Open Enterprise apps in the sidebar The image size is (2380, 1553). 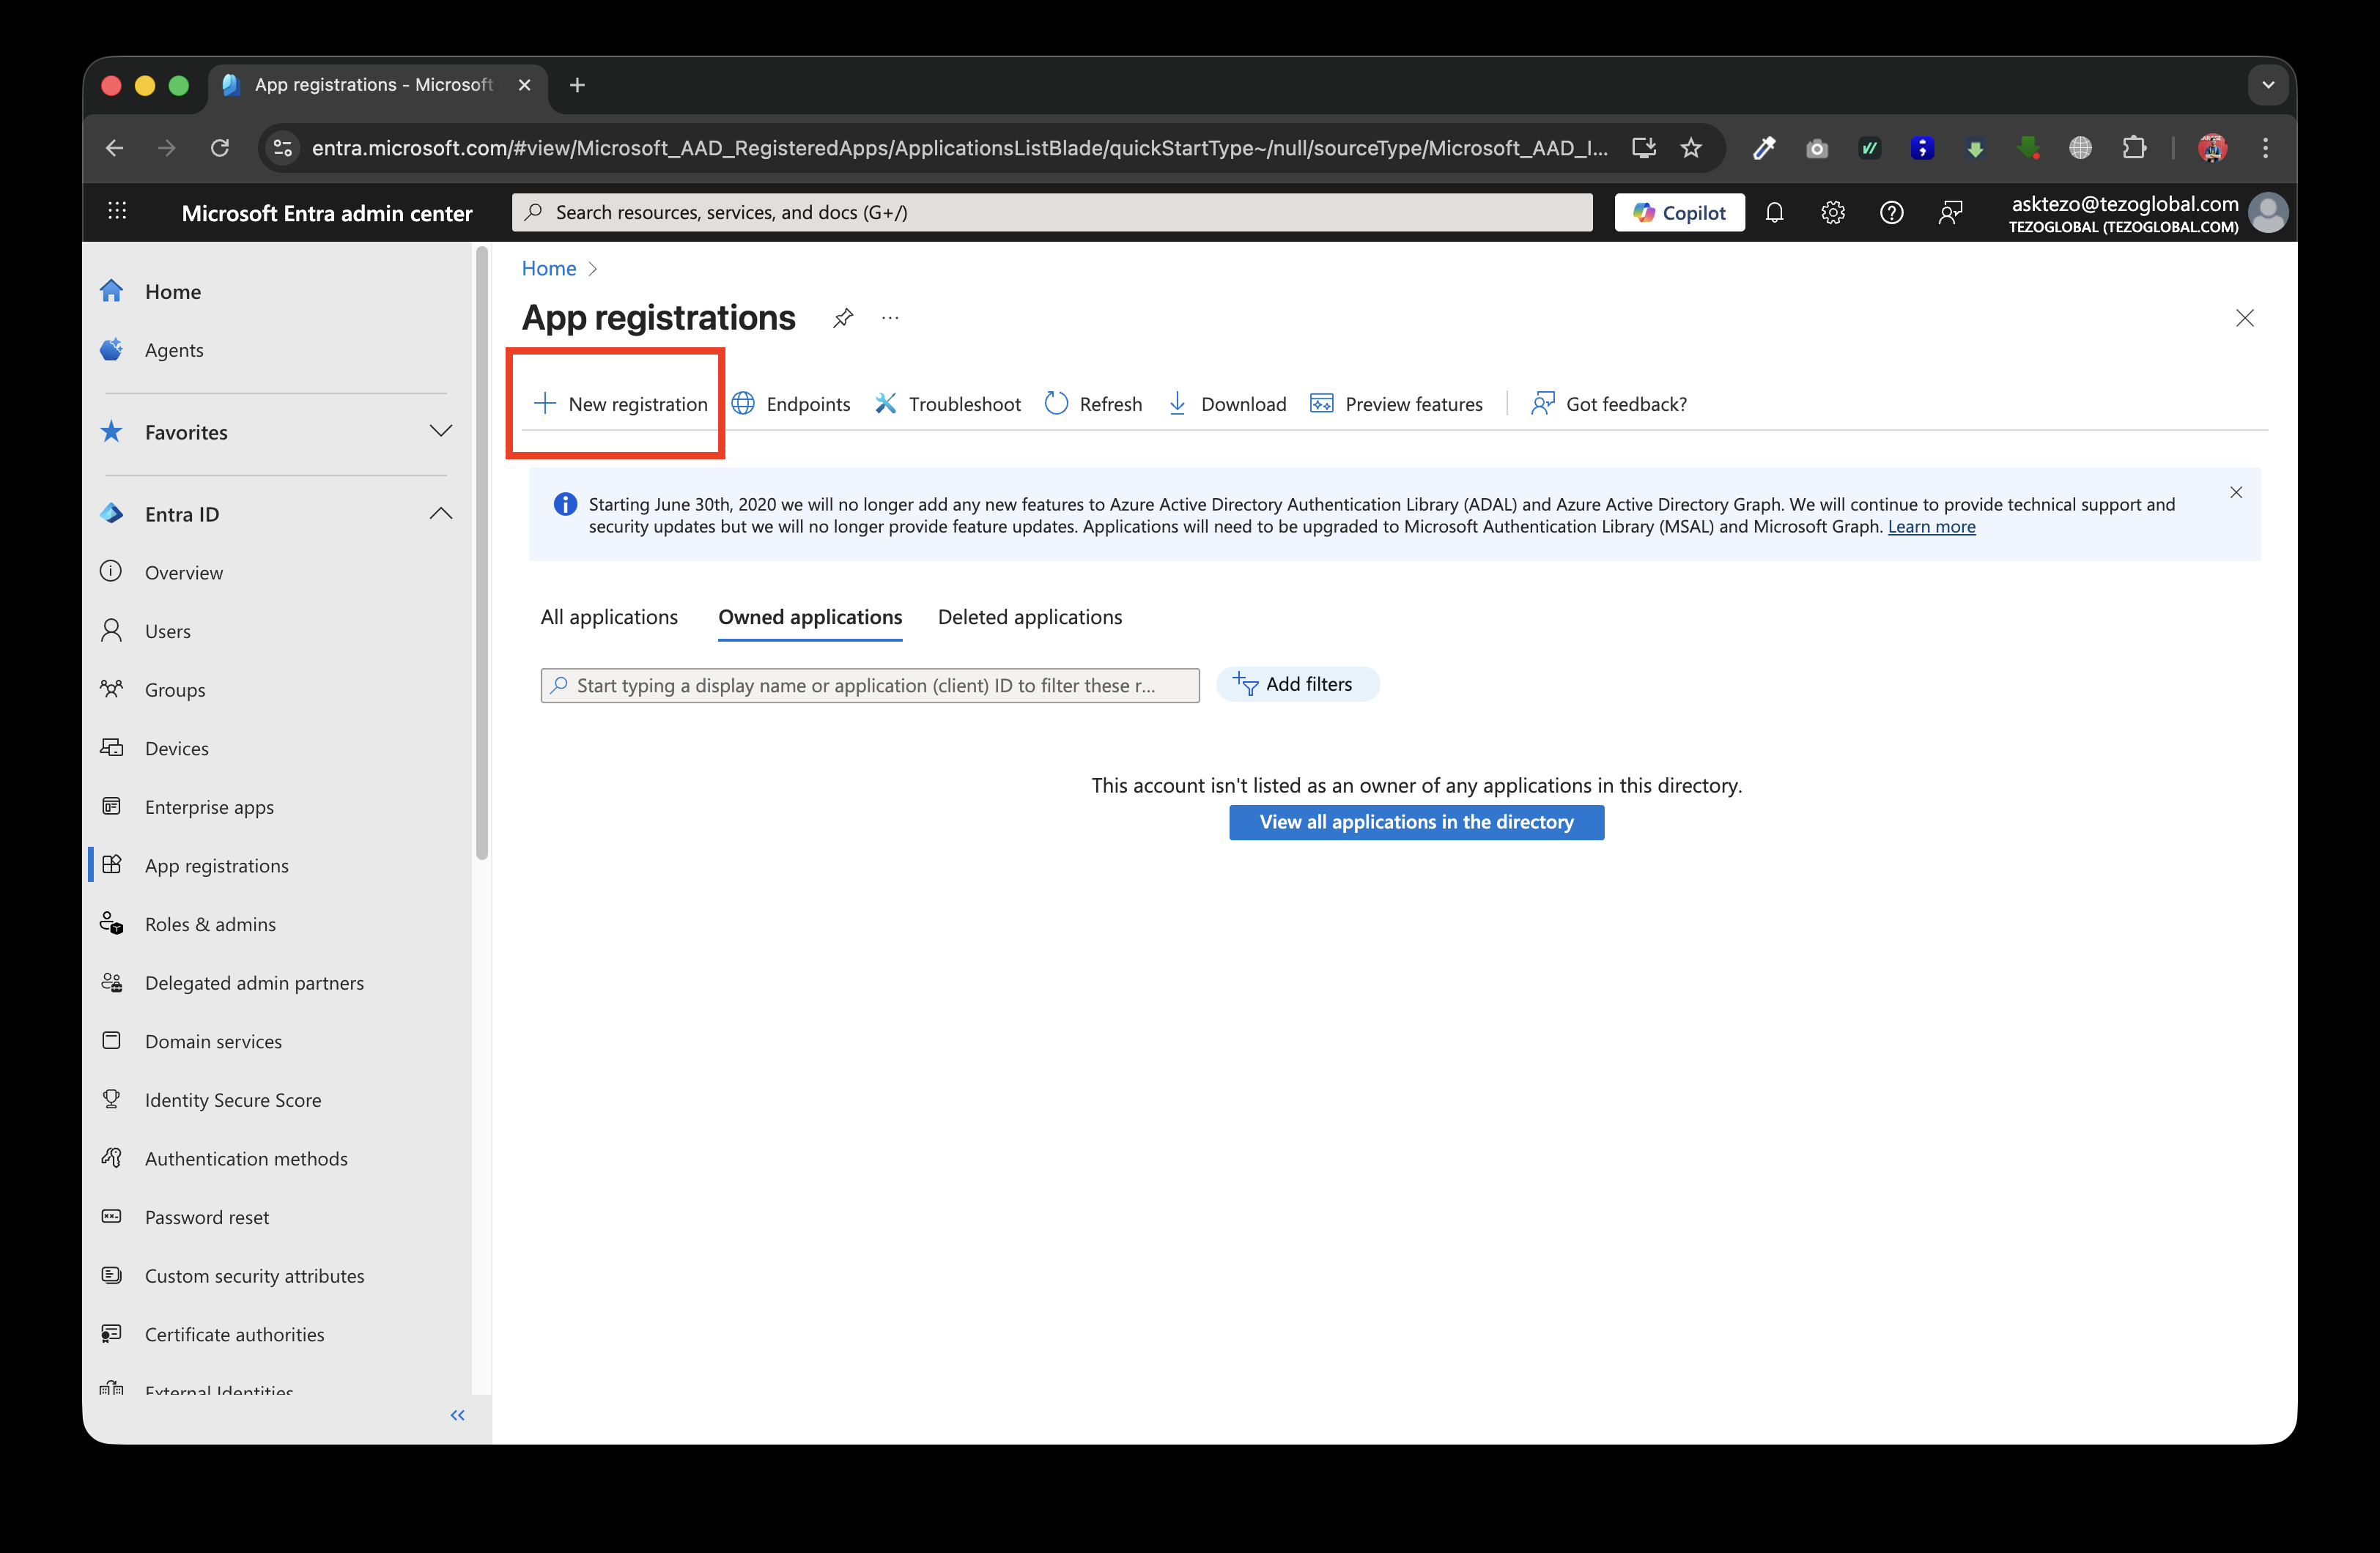point(209,807)
